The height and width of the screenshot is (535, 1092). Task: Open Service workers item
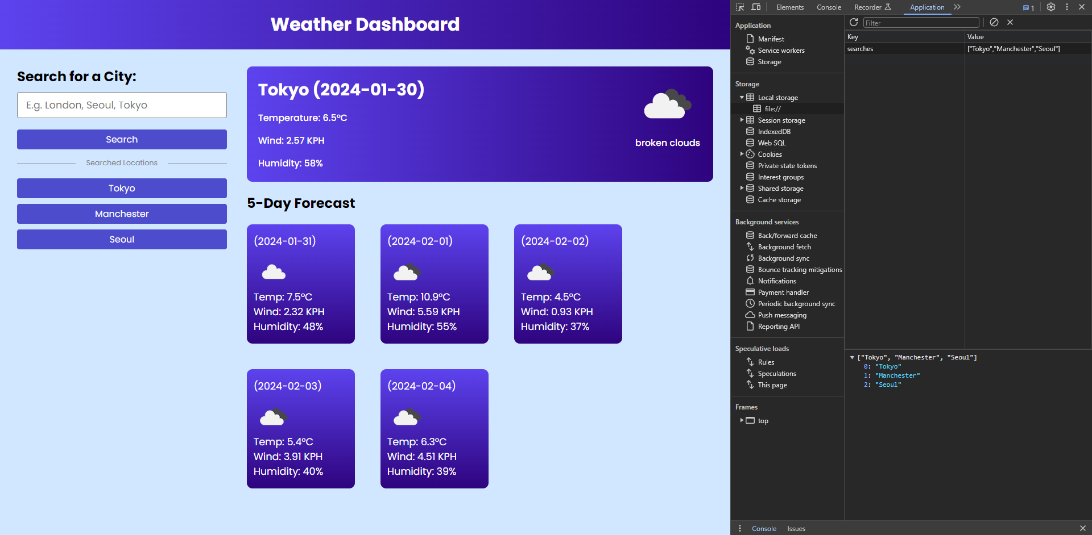[x=781, y=51]
